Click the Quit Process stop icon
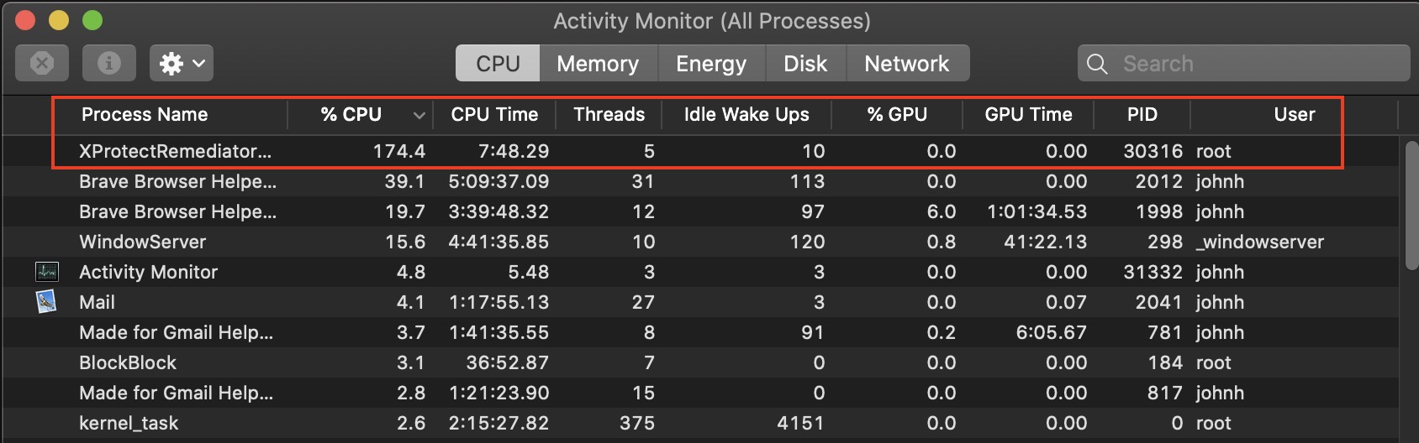This screenshot has width=1419, height=443. [x=42, y=64]
